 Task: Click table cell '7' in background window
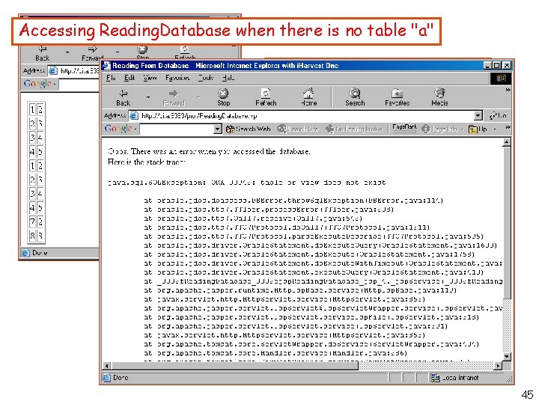(32, 221)
